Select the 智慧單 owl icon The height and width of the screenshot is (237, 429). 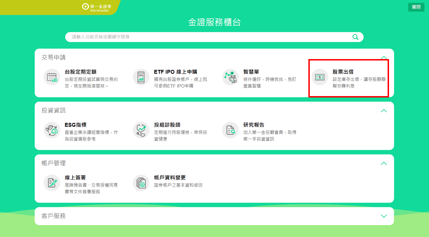[230, 77]
